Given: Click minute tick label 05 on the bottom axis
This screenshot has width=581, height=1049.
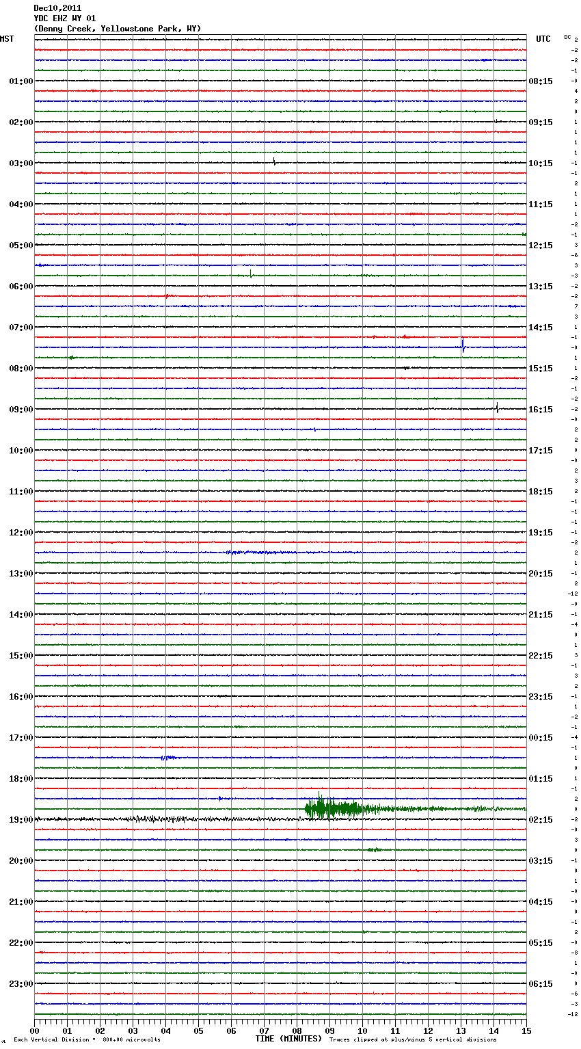Looking at the screenshot, I should [198, 1031].
